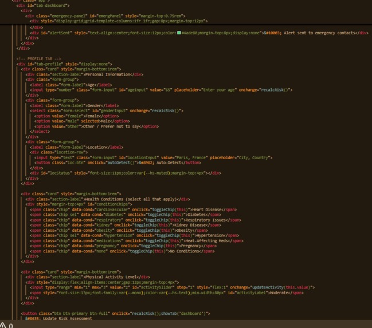Click the Health Conditions section-label line
Viewport: 372px width, 328px height.
[108, 199]
